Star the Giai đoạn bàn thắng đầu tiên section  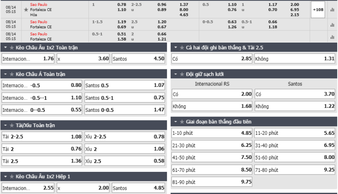pyautogui.click(x=182, y=122)
